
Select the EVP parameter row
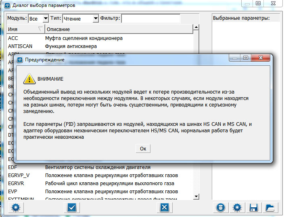point(100,191)
